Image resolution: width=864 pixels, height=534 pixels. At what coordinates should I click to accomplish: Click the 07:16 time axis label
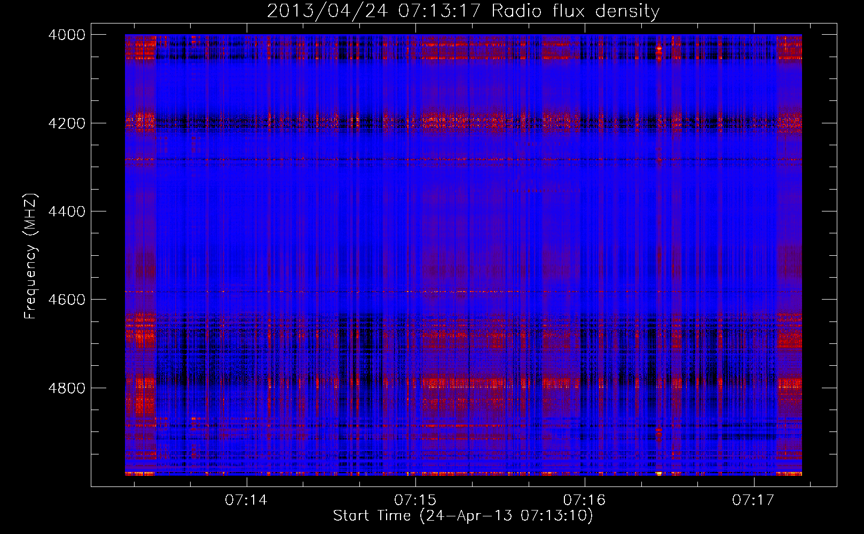click(x=584, y=500)
